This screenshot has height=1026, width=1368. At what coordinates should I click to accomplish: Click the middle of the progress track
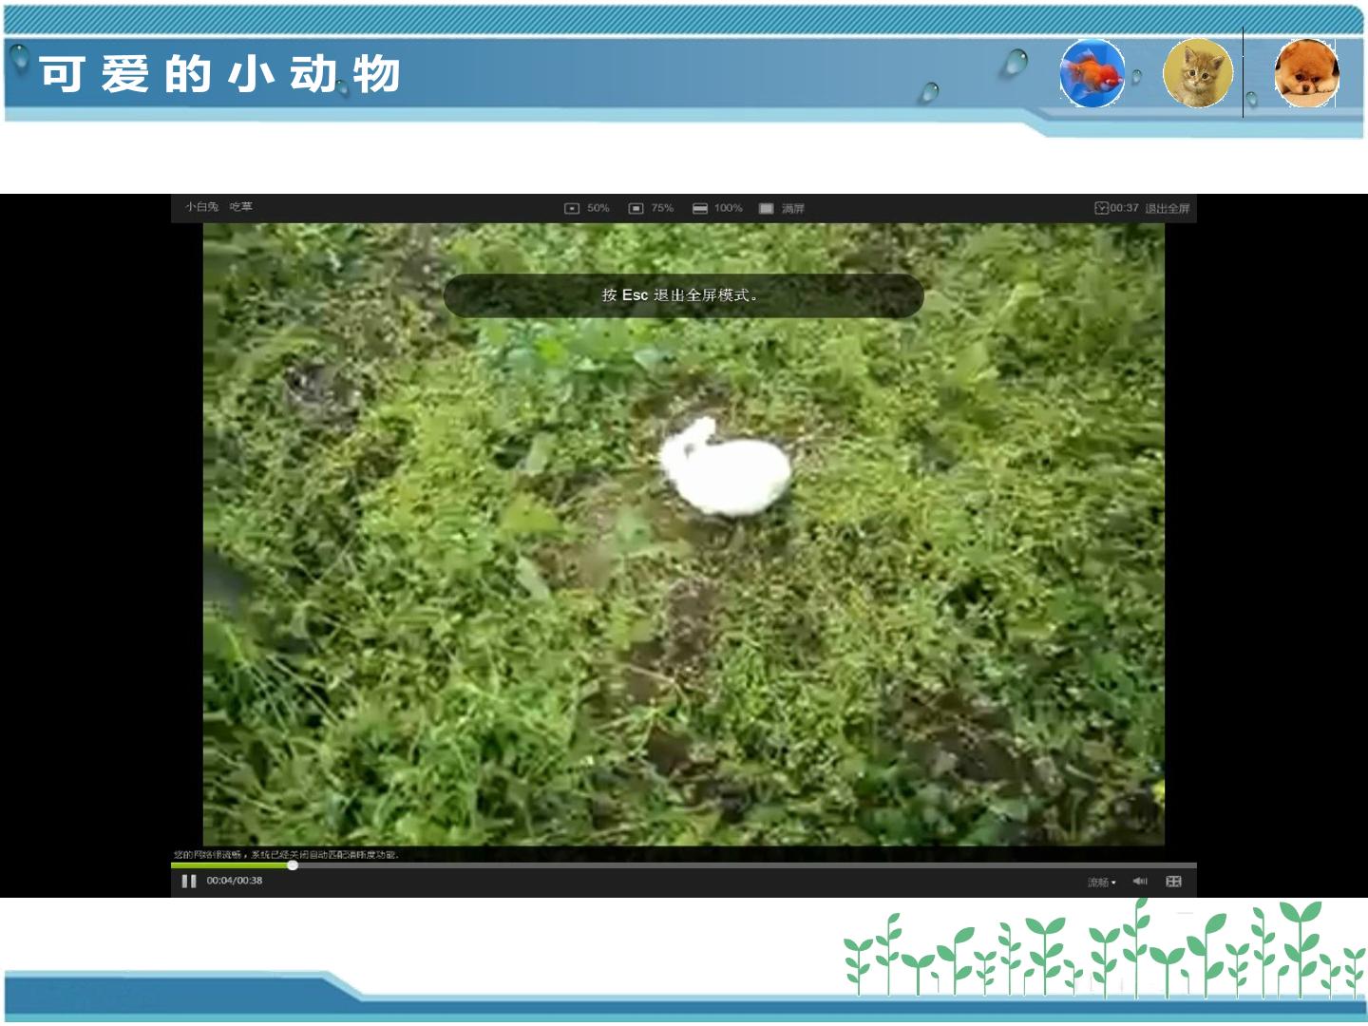(x=684, y=865)
